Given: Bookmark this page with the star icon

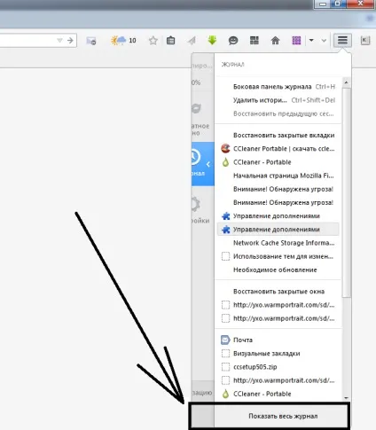Looking at the screenshot, I should (153, 41).
